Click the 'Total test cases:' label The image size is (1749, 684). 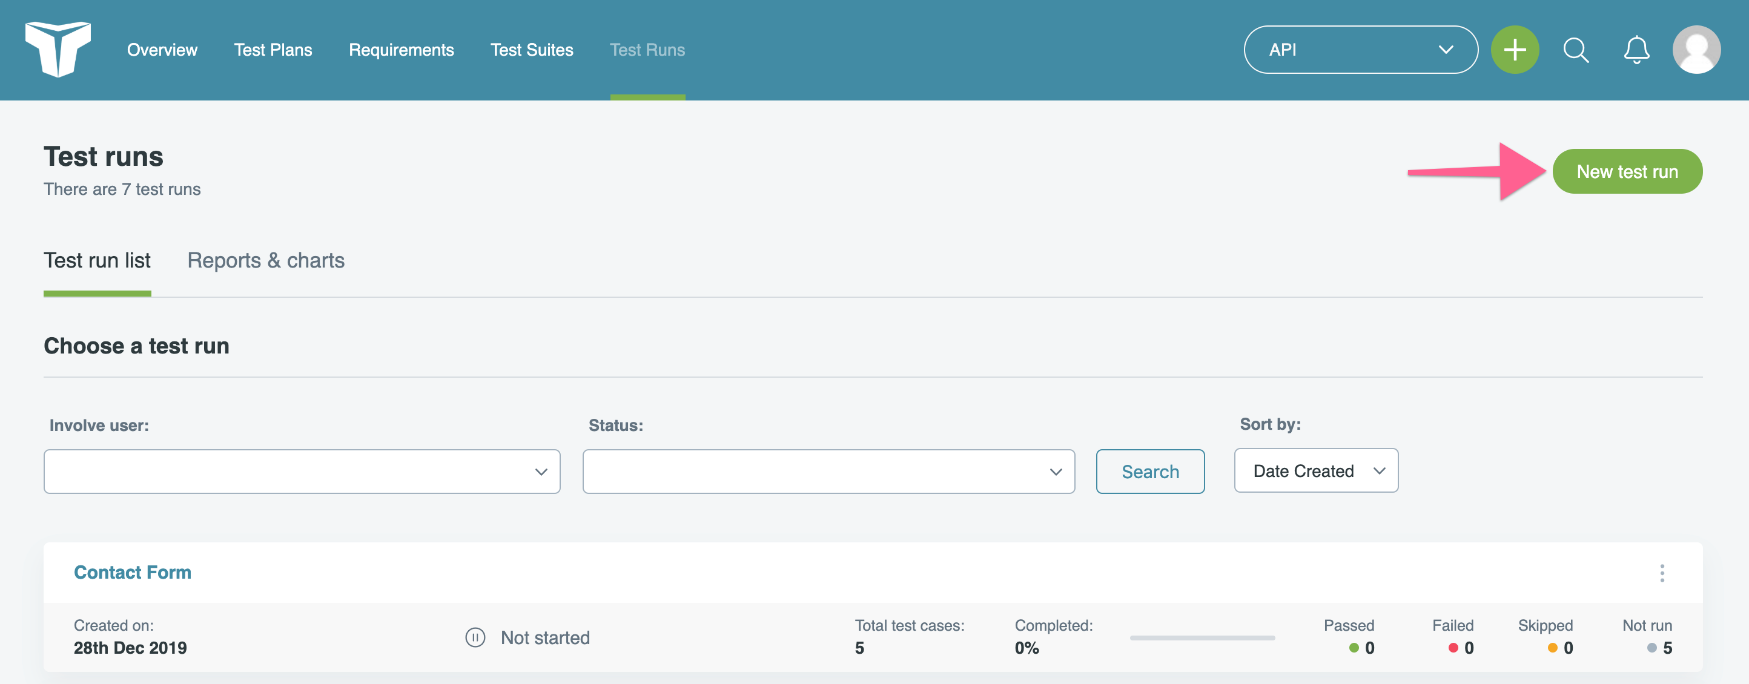(x=909, y=626)
